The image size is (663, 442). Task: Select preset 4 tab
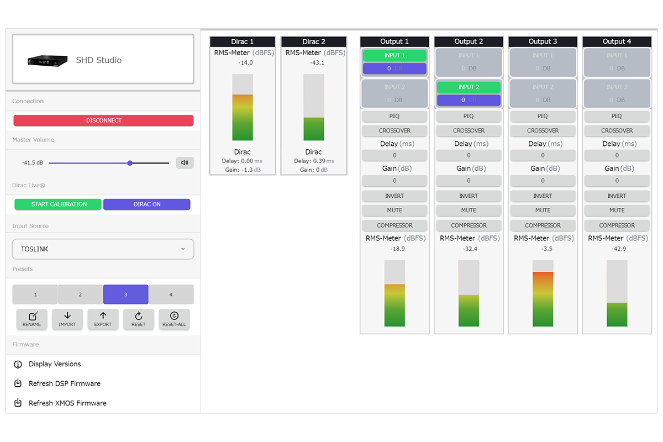171,294
